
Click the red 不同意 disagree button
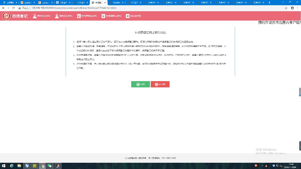(x=160, y=84)
